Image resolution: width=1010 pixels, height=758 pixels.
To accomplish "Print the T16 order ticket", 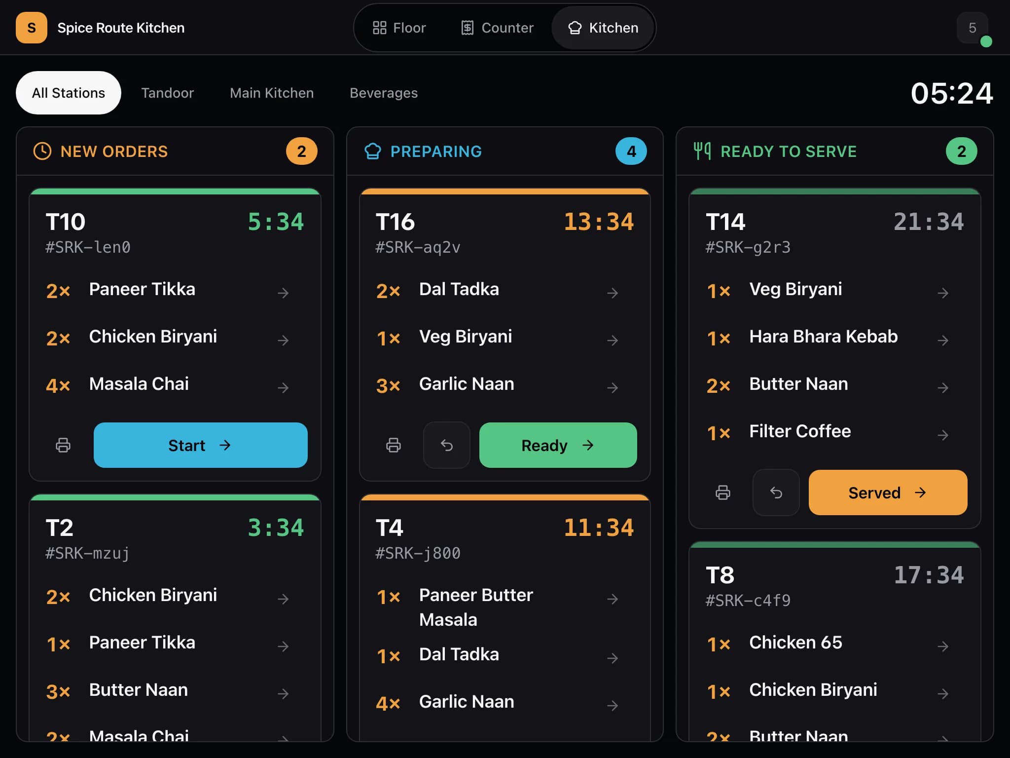I will (x=393, y=445).
